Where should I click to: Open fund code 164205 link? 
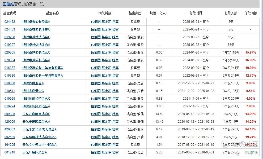coord(10,145)
